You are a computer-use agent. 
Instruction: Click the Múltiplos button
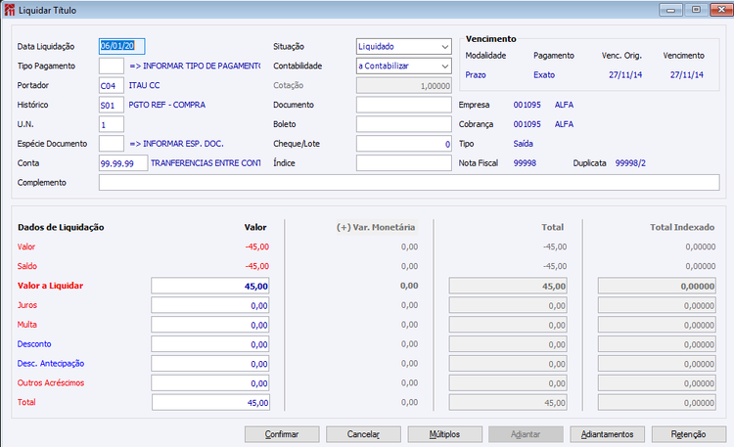(x=444, y=434)
